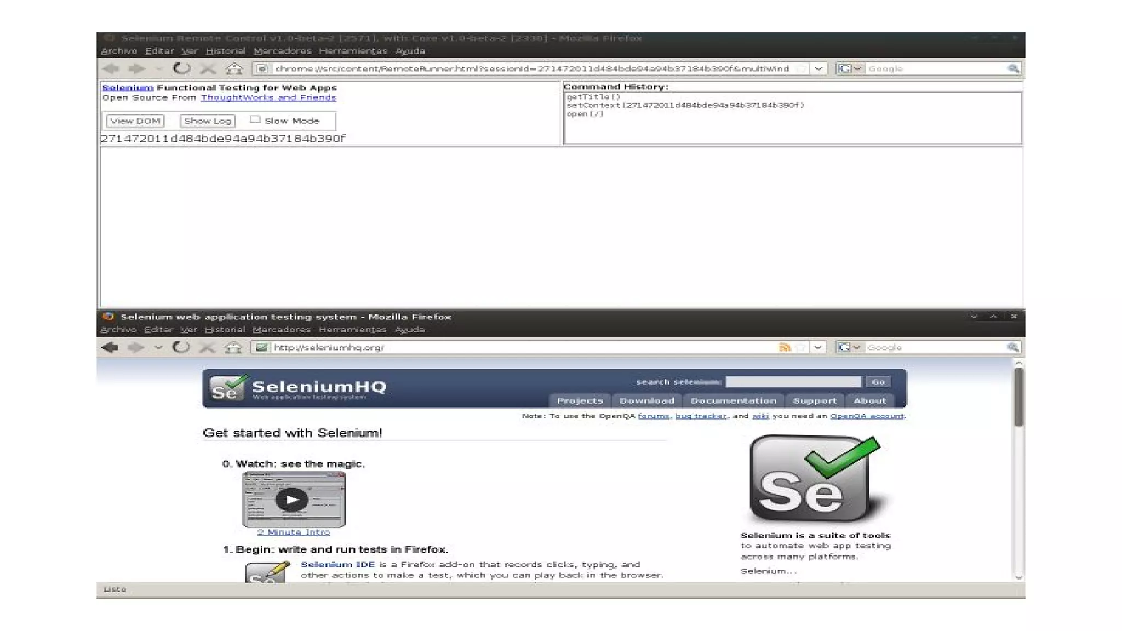Open the Support tab on SeleniumHQ
Image resolution: width=1122 pixels, height=631 pixels.
[x=815, y=401]
